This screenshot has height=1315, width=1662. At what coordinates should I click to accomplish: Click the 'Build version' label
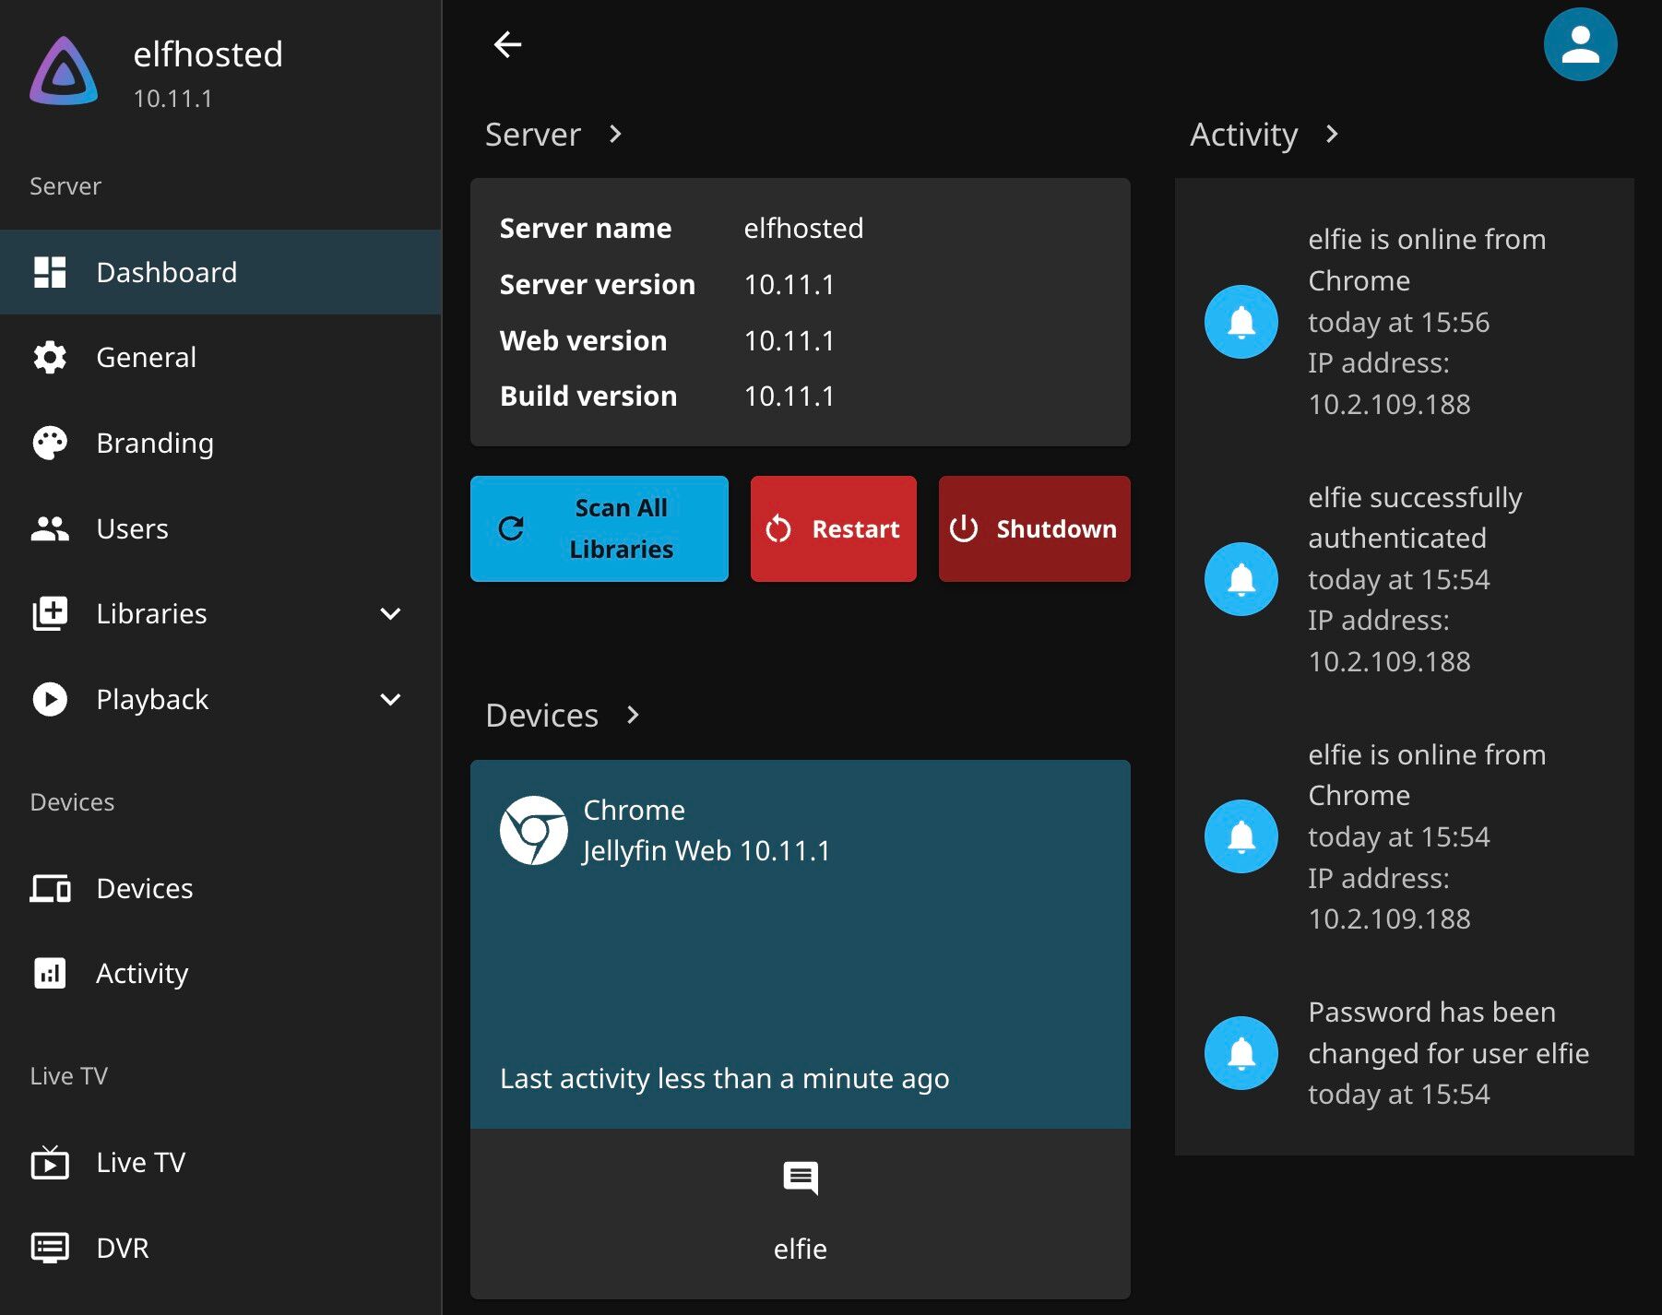click(588, 396)
